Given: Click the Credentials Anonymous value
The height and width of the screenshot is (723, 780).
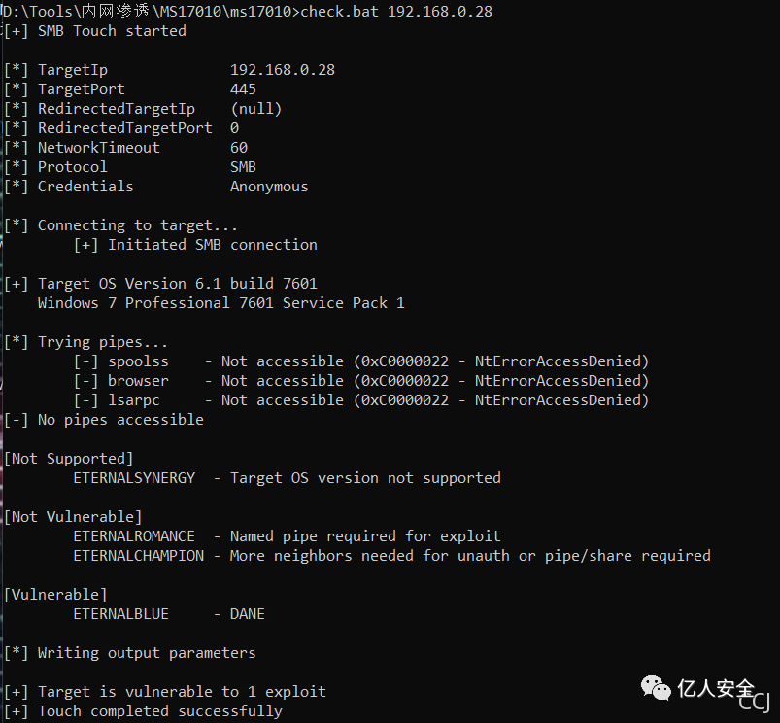Looking at the screenshot, I should click(x=269, y=187).
